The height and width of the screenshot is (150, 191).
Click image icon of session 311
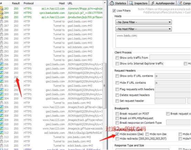(x=2, y=129)
